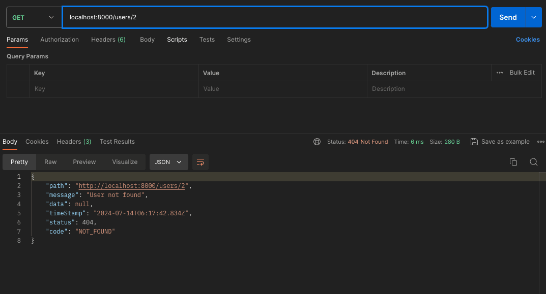Click the request URL input field

[275, 17]
